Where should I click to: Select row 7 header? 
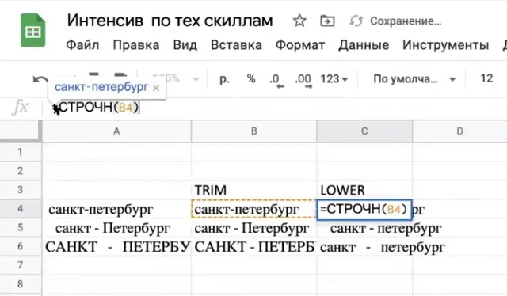coord(21,265)
